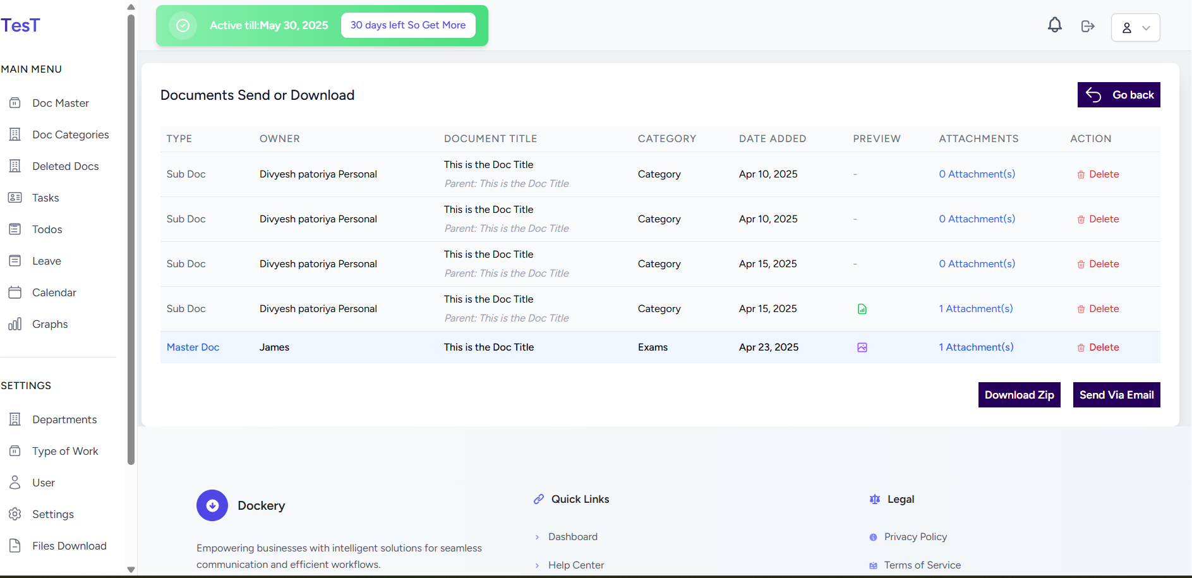The width and height of the screenshot is (1192, 578).
Task: Click the Settings gear icon
Action: pos(15,514)
